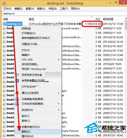The image size is (127, 138).
Task: Choose 剪切(T) in the context menu
Action: tap(26, 116)
